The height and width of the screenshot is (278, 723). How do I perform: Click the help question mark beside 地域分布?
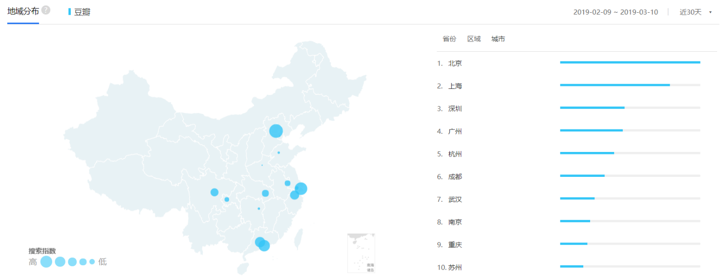(x=45, y=10)
